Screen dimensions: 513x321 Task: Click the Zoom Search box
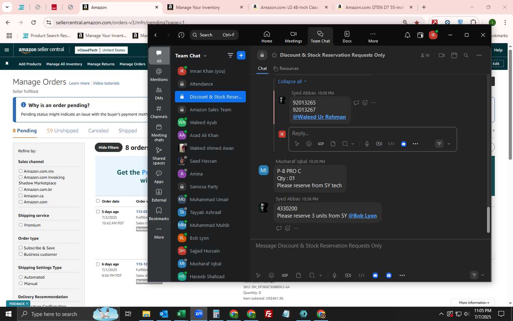tap(214, 35)
